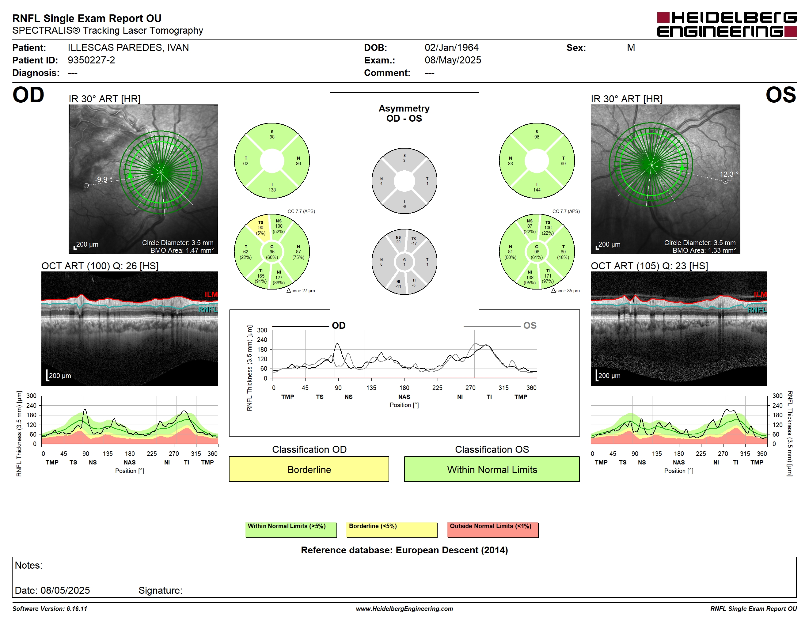Click the Sex value M
The width and height of the screenshot is (809, 625).
tap(631, 47)
